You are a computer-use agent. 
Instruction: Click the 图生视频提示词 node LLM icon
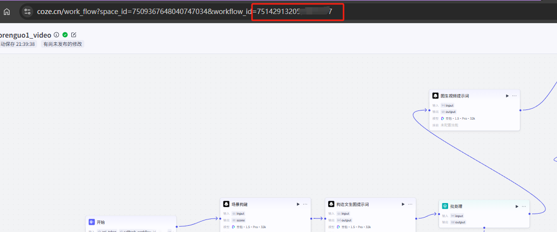pyautogui.click(x=436, y=96)
